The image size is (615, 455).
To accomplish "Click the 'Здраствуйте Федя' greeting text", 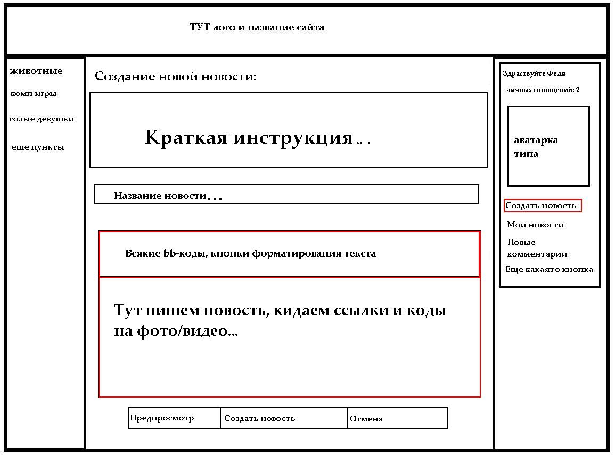I will tap(534, 73).
